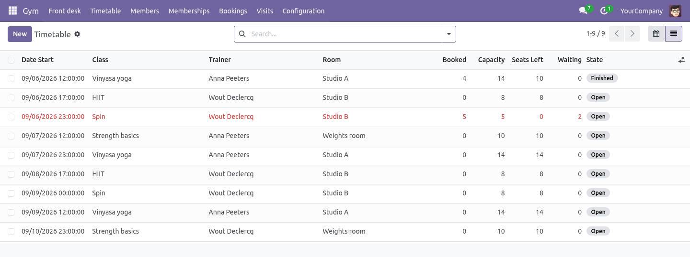Viewport: 690px width, 257px height.
Task: Select the 09/06/2026 12:00:00 Vinyasa yoga row checkbox
Action: click(11, 79)
